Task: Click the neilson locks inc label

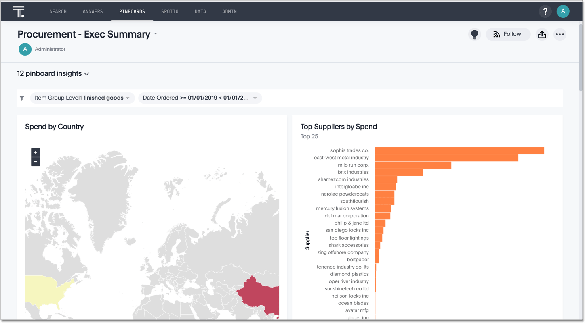Action: [x=350, y=296]
